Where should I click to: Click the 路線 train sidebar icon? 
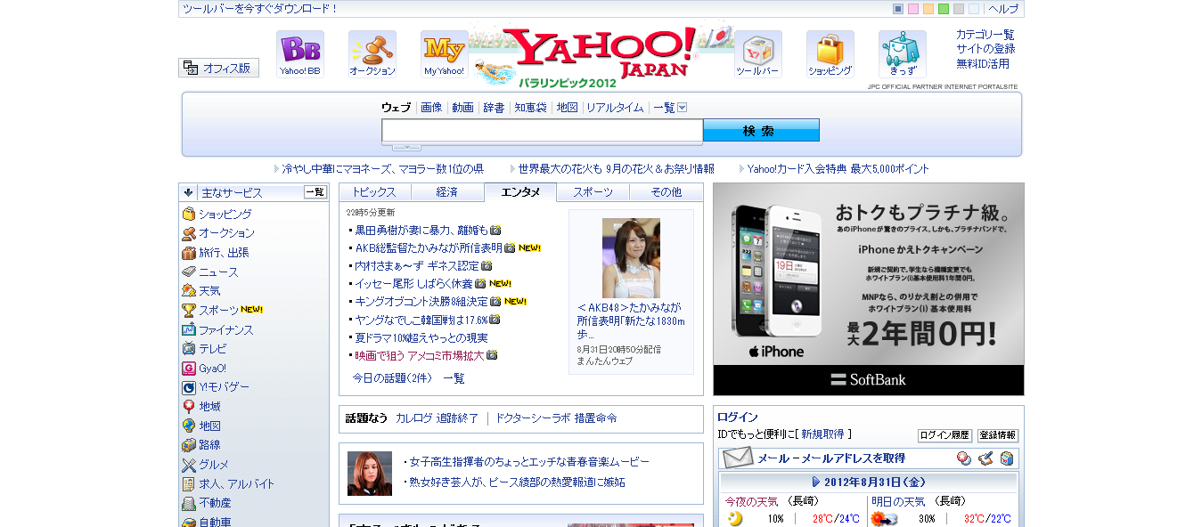click(189, 445)
